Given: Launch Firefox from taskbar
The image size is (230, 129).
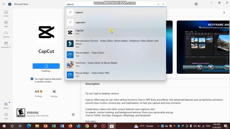Looking at the screenshot, I should coord(70,126).
